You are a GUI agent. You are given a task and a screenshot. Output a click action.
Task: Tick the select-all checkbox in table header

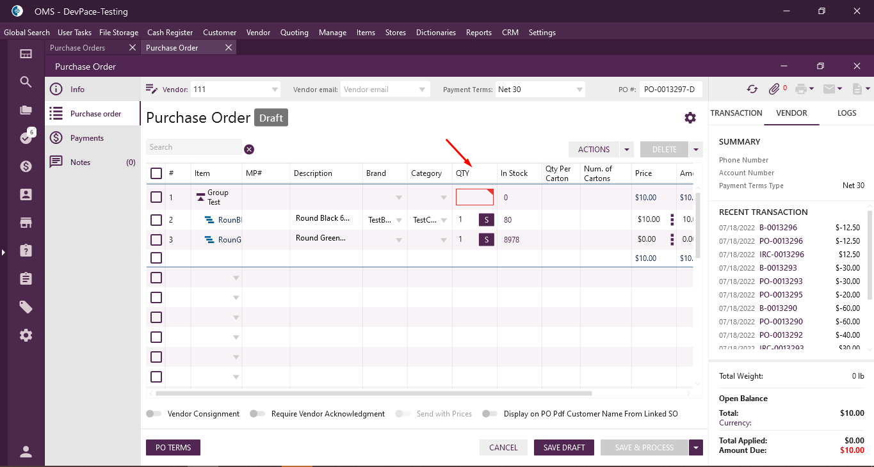[x=156, y=173]
